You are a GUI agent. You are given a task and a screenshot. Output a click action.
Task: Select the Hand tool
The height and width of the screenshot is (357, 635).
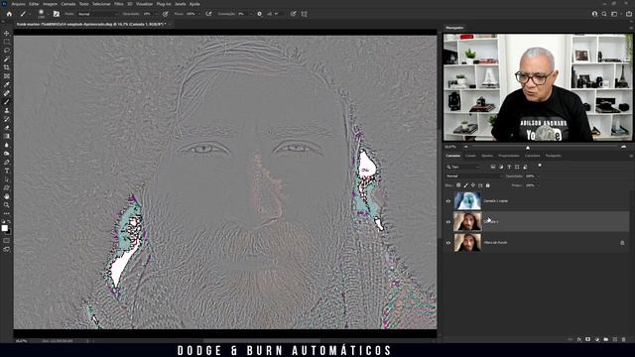[7, 196]
